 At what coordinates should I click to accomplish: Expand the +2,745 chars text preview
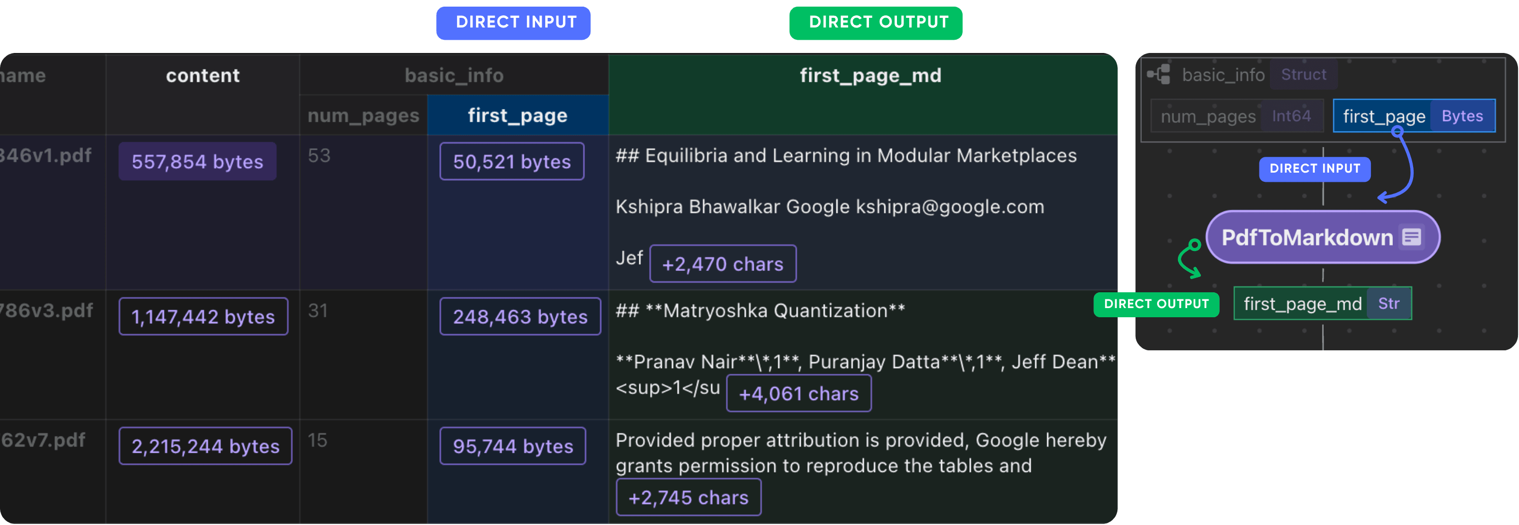[688, 498]
